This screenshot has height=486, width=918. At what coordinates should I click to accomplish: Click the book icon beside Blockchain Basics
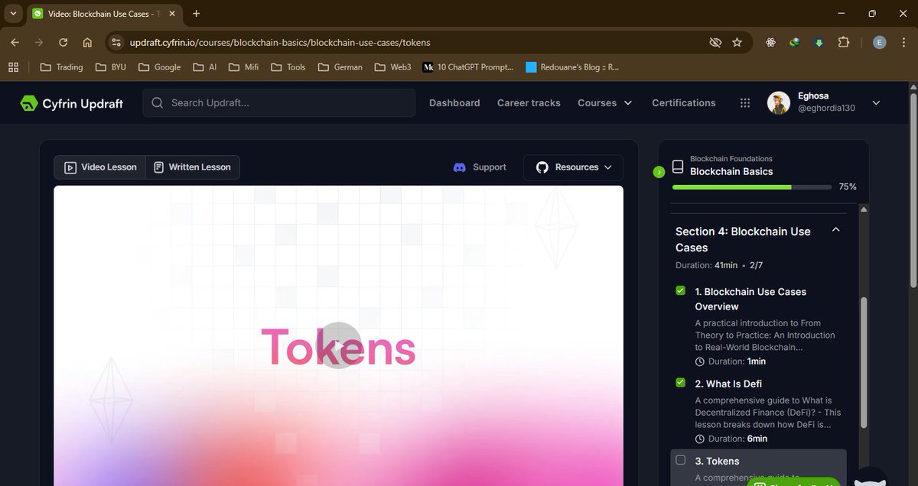[x=678, y=166]
